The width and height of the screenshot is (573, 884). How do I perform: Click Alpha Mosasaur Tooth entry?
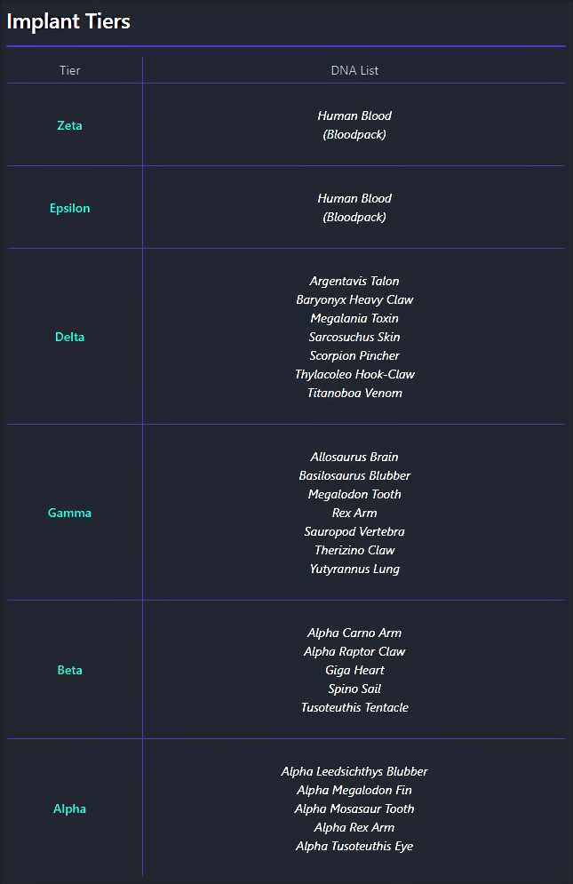pyautogui.click(x=354, y=808)
